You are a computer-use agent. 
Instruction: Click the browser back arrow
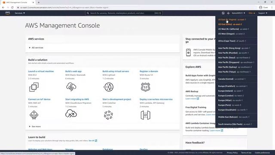[x=3, y=8]
